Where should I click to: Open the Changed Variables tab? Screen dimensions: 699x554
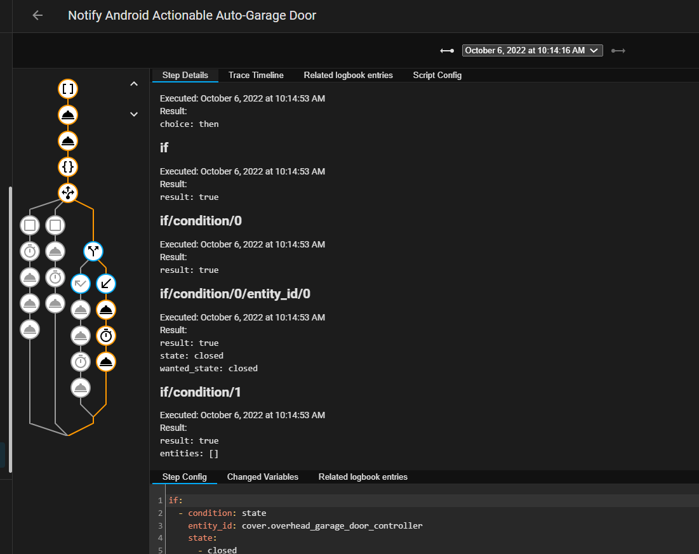pyautogui.click(x=262, y=477)
